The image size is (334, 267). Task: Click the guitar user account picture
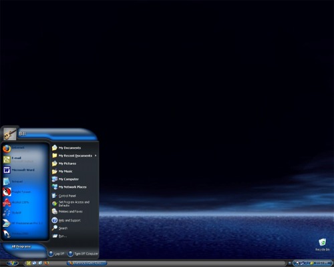coord(10,134)
